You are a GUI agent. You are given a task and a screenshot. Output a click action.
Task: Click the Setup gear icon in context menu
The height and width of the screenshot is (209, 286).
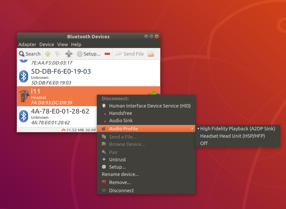pos(104,167)
